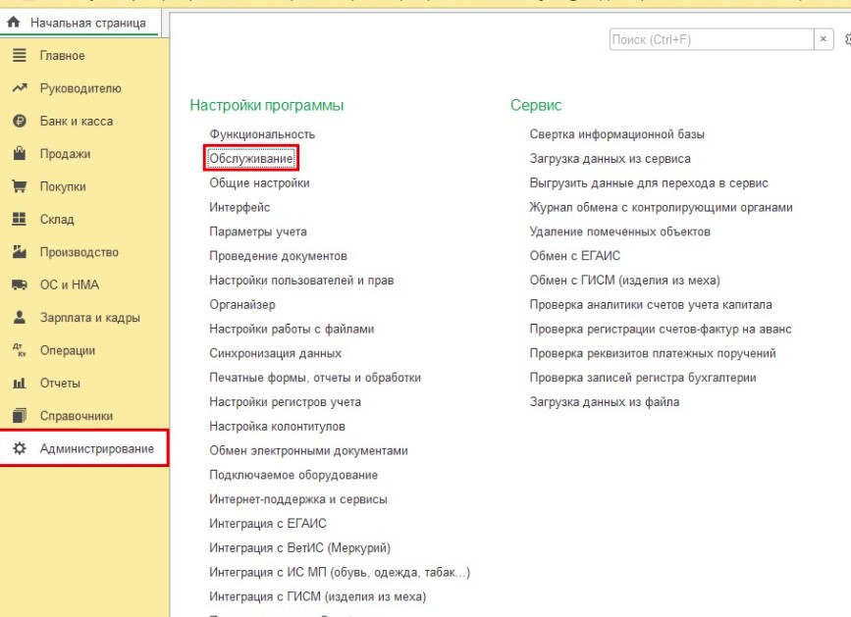The width and height of the screenshot is (851, 617).
Task: Open Настройки работы с файлами
Action: pos(292,330)
